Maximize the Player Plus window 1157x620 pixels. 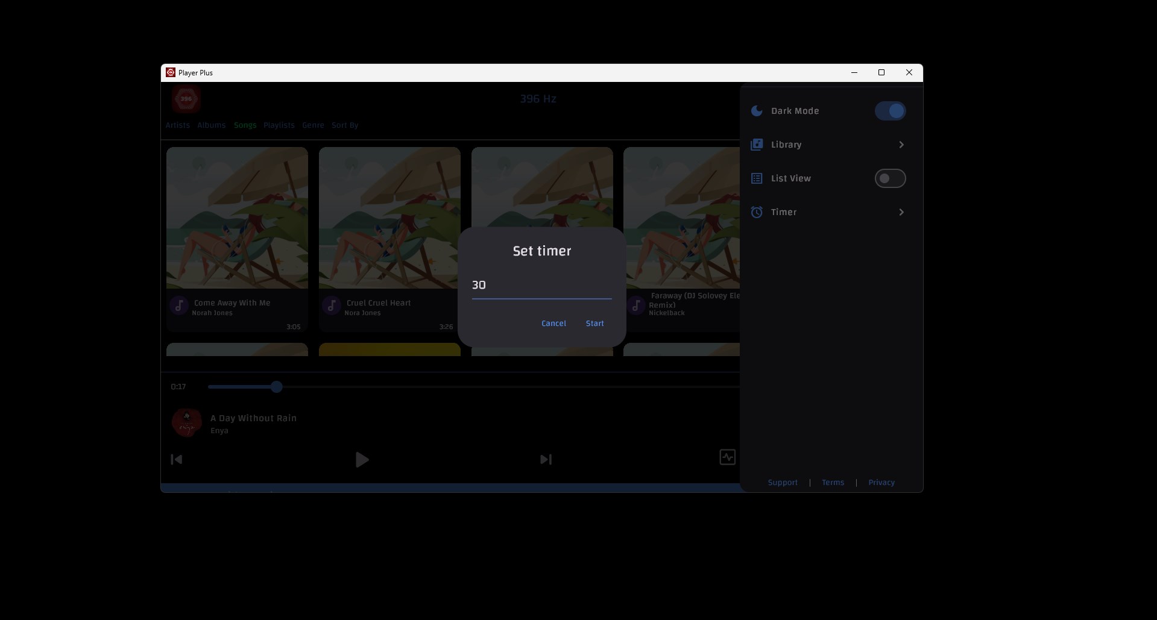(x=881, y=73)
